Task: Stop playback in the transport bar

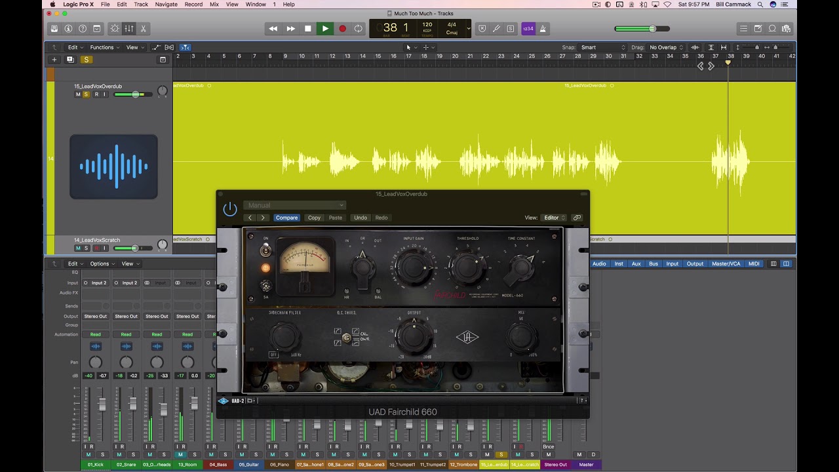Action: point(308,28)
